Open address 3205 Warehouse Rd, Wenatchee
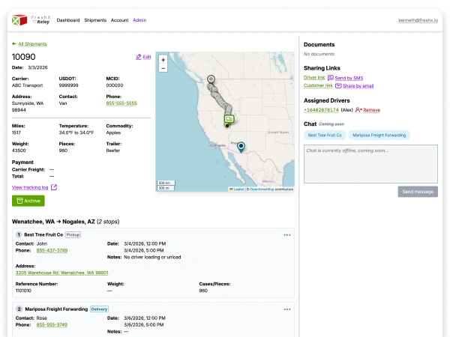Image resolution: width=450 pixels, height=337 pixels. (x=61, y=273)
